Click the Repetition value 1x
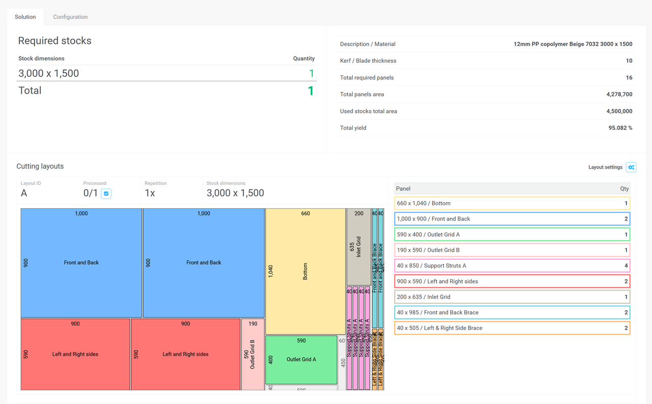 point(150,193)
